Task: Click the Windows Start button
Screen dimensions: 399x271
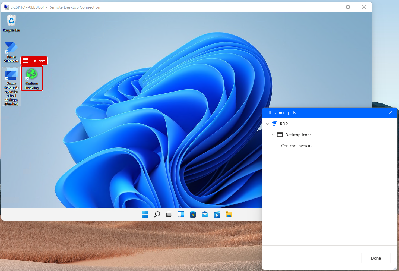Action: pyautogui.click(x=145, y=215)
